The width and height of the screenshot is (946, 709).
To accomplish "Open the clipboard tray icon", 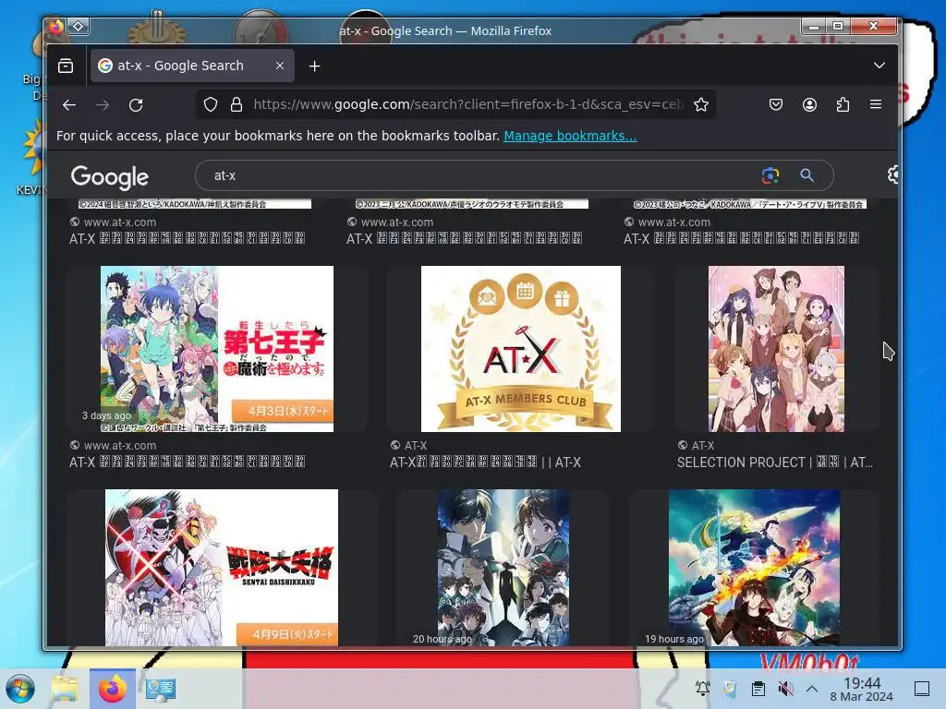I will [x=758, y=689].
